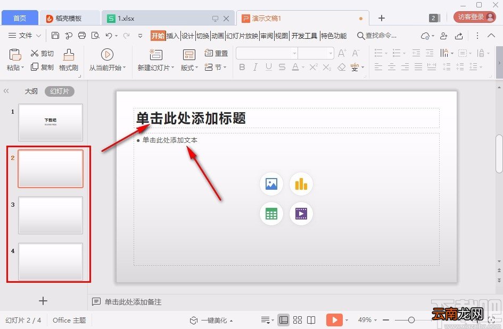Open the font size combo box
This screenshot has height=329, width=503.
[x=316, y=53]
